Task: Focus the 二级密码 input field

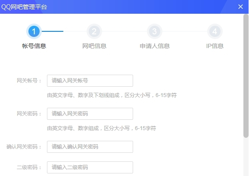Action: (90, 167)
